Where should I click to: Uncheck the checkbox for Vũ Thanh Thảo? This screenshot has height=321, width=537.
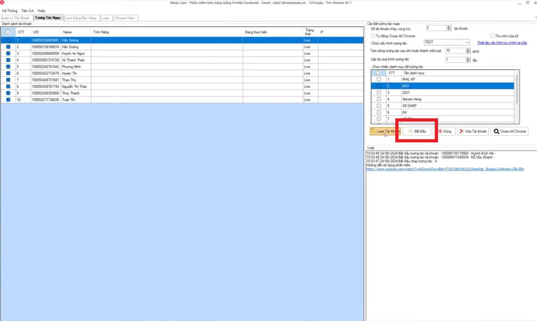[x=8, y=60]
